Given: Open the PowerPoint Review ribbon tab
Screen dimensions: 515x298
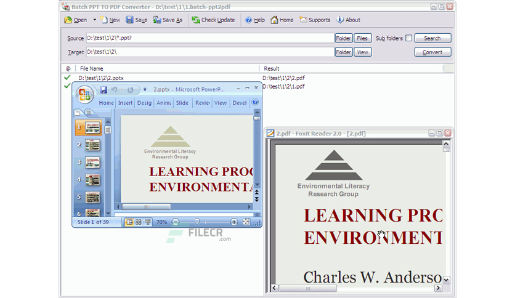Looking at the screenshot, I should [202, 103].
